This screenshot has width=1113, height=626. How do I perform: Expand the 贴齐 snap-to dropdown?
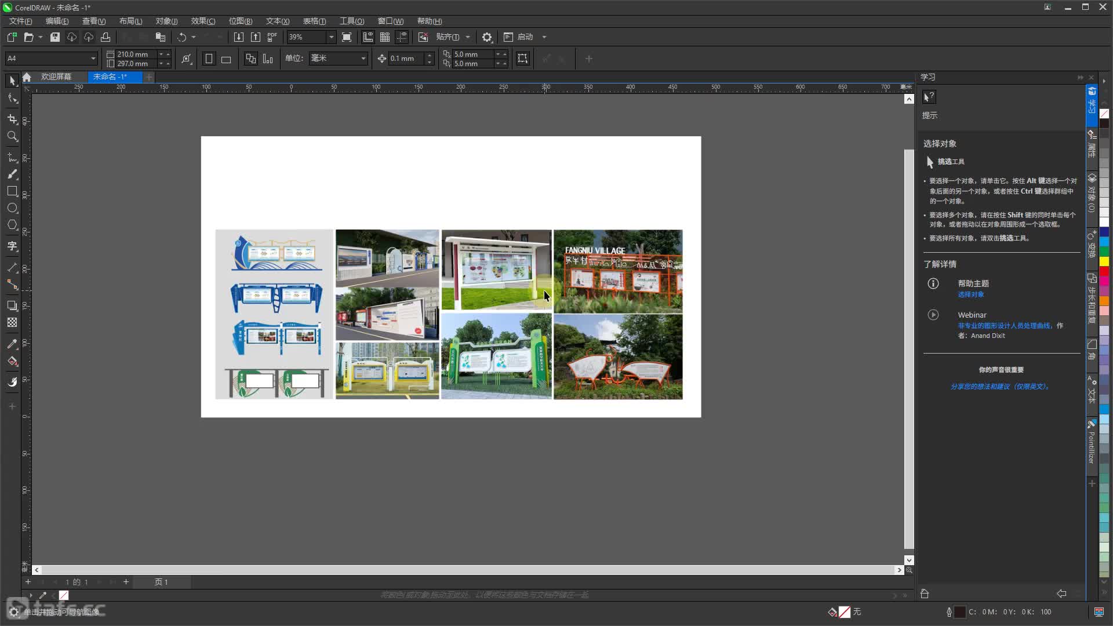468,37
